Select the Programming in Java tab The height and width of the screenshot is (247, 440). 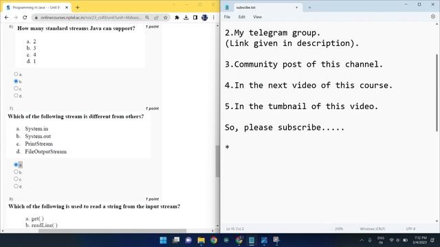[36, 8]
